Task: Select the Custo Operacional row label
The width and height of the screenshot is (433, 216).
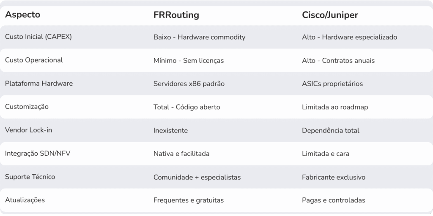Action: tap(34, 60)
